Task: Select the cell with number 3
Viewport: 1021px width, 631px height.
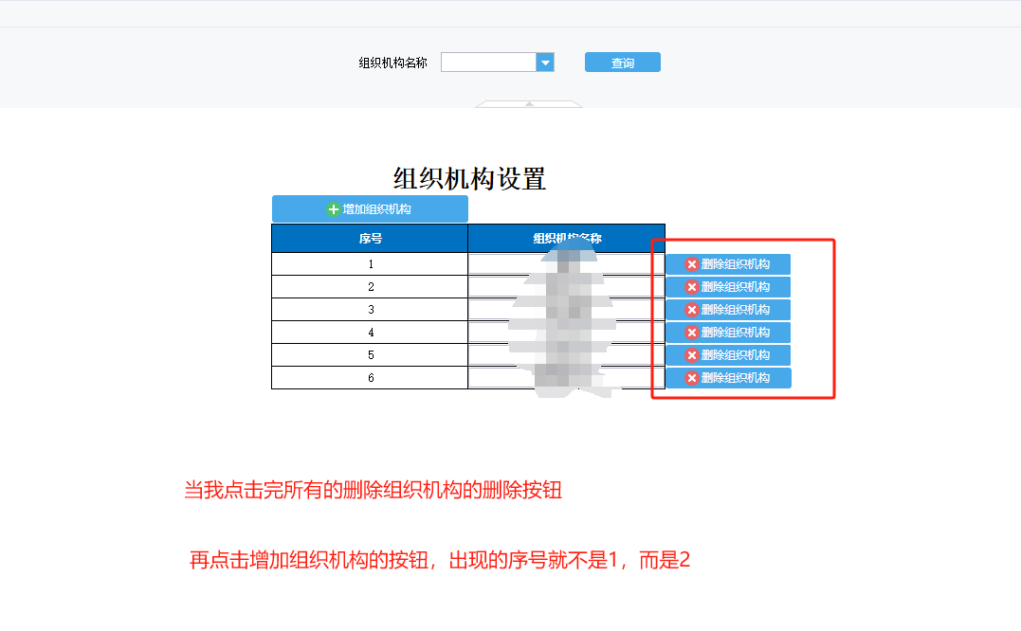Action: [370, 310]
